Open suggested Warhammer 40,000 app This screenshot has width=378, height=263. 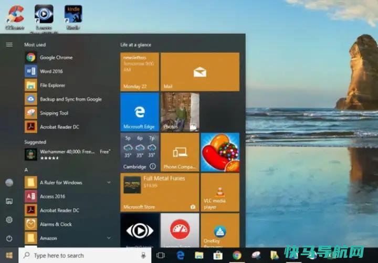[68, 154]
